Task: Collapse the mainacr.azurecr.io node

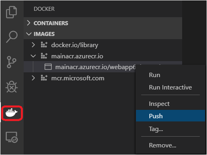Action: (x=33, y=56)
